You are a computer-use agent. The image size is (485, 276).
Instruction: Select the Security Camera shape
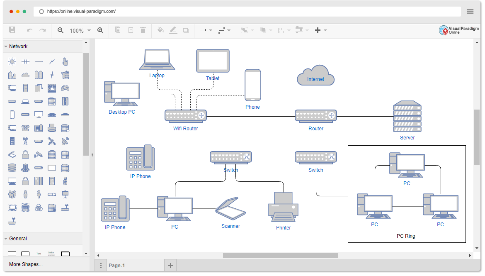(x=39, y=154)
